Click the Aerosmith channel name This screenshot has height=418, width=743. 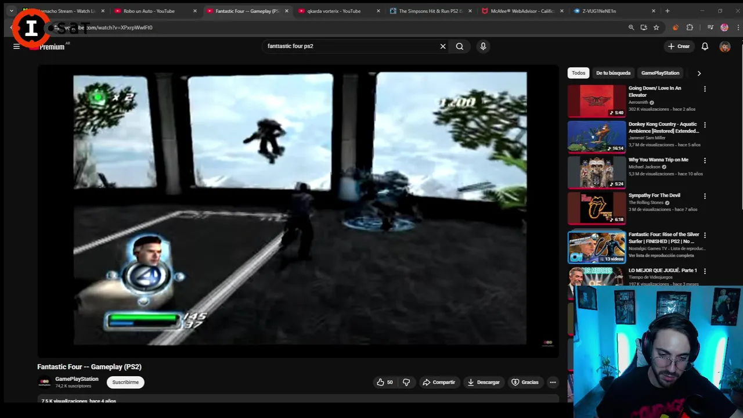[638, 102]
